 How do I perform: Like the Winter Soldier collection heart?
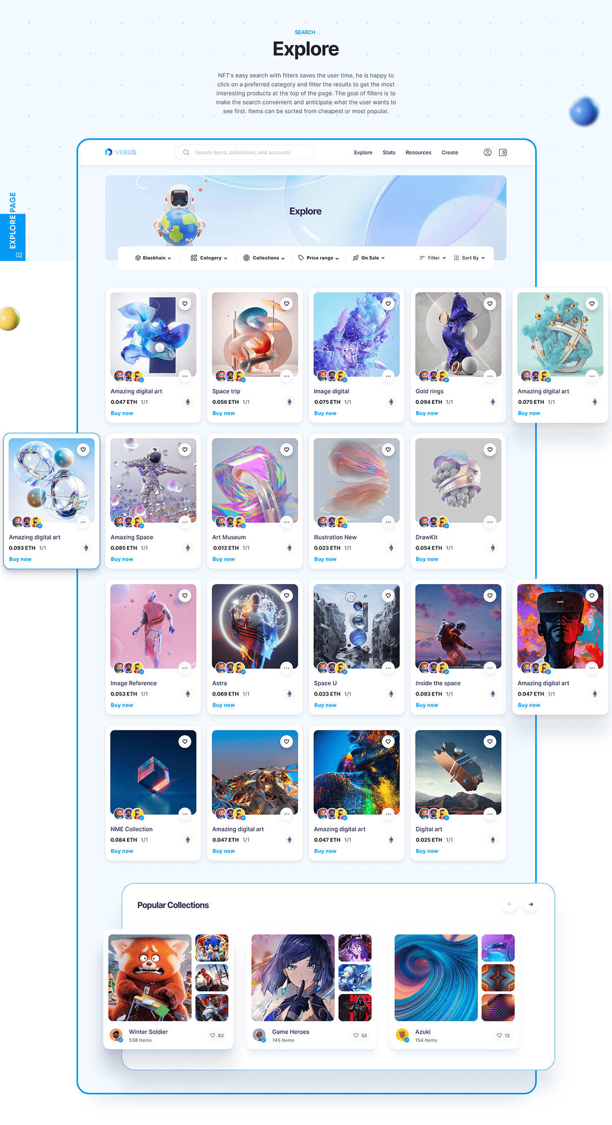(x=213, y=1035)
